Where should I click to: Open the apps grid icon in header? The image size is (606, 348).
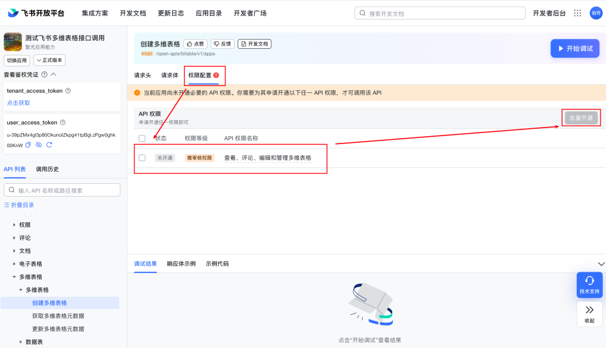(x=577, y=13)
